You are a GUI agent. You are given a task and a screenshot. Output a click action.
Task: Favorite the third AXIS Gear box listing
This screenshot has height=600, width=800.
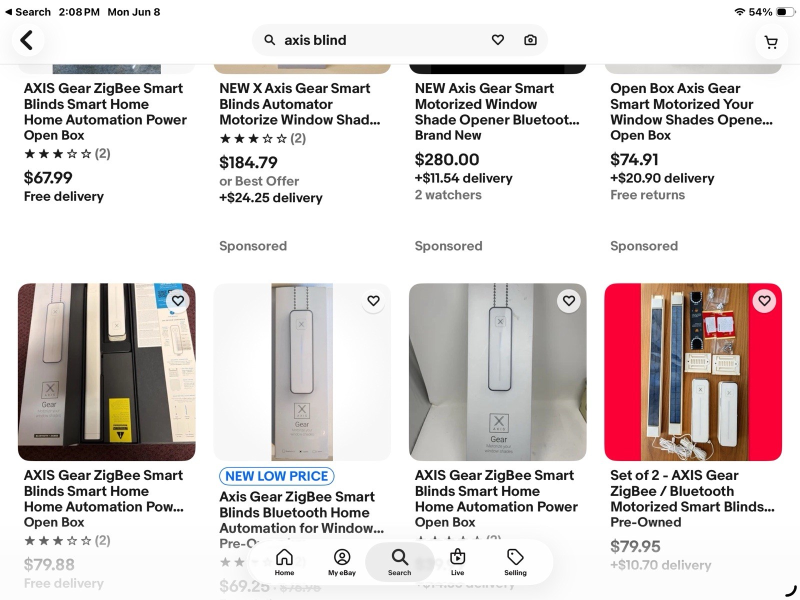point(569,301)
